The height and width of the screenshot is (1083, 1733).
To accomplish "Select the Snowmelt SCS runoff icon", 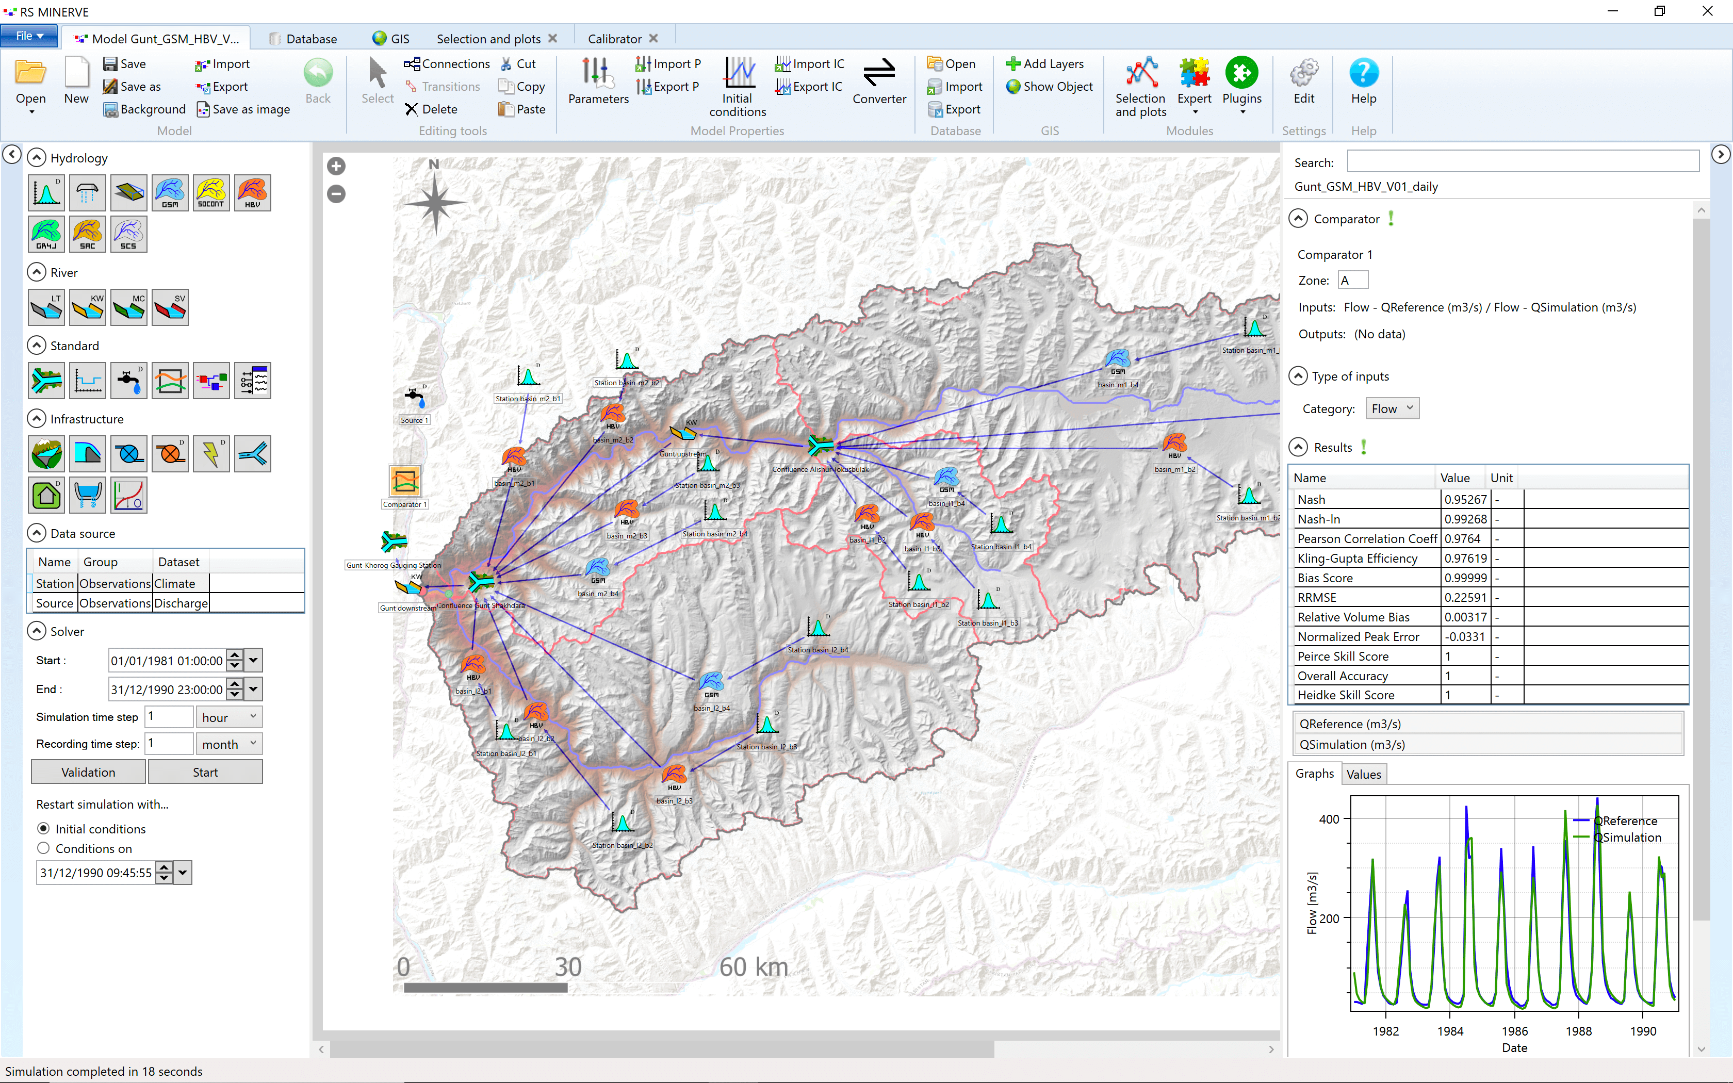I will click(128, 236).
